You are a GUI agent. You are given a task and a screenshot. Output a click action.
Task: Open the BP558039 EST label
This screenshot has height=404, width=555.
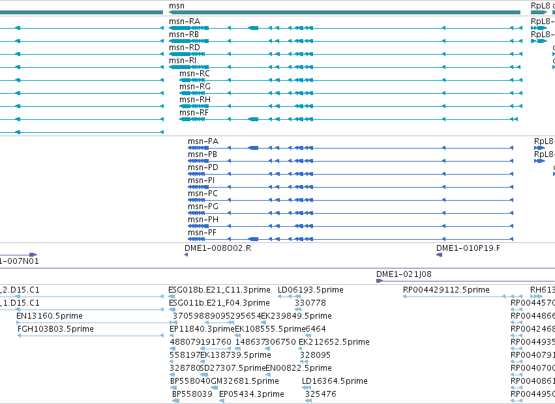(x=192, y=394)
